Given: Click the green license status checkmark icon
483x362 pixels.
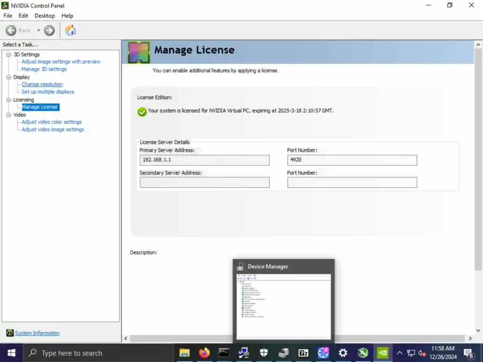Looking at the screenshot, I should pos(142,112).
